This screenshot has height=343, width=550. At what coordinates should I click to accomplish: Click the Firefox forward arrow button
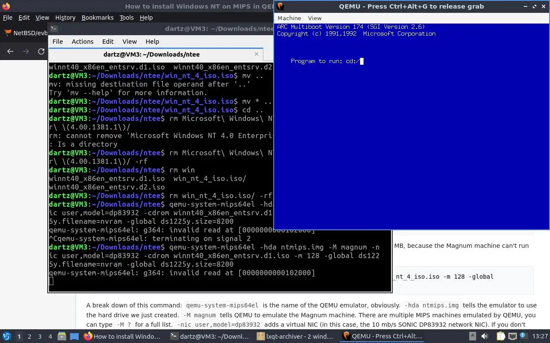tap(26, 51)
